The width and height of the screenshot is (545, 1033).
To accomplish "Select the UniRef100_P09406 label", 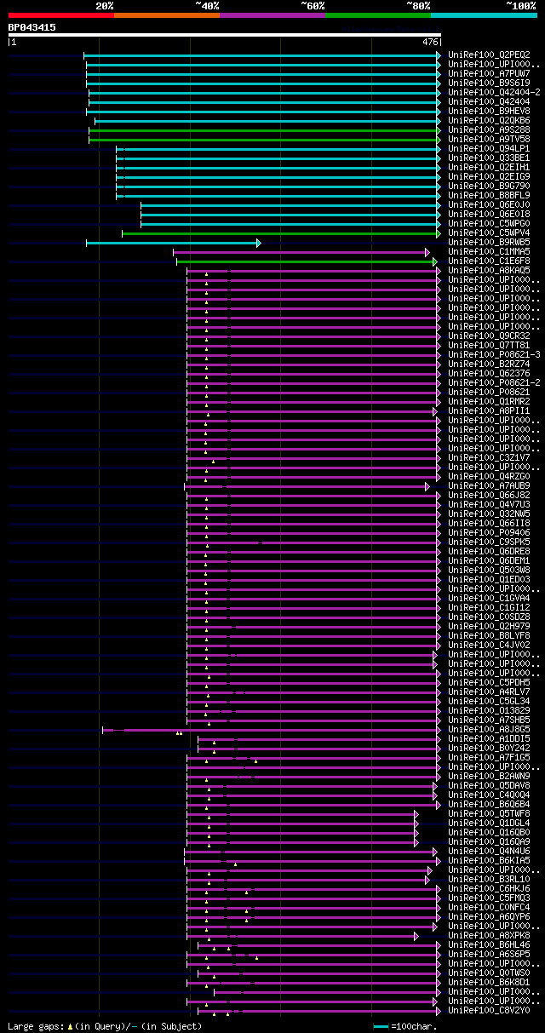I will point(489,532).
